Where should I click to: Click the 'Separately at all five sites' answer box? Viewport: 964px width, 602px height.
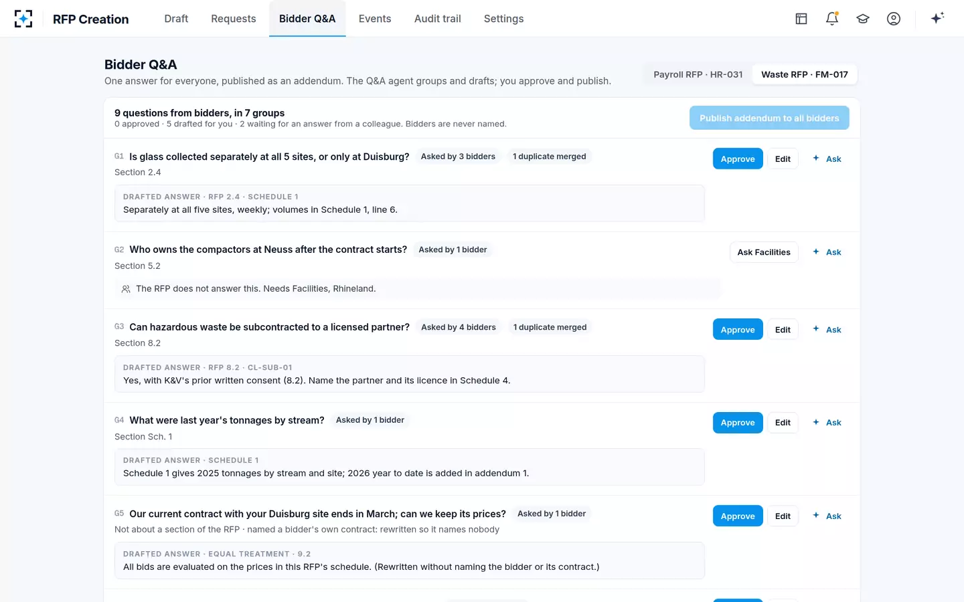(x=410, y=203)
